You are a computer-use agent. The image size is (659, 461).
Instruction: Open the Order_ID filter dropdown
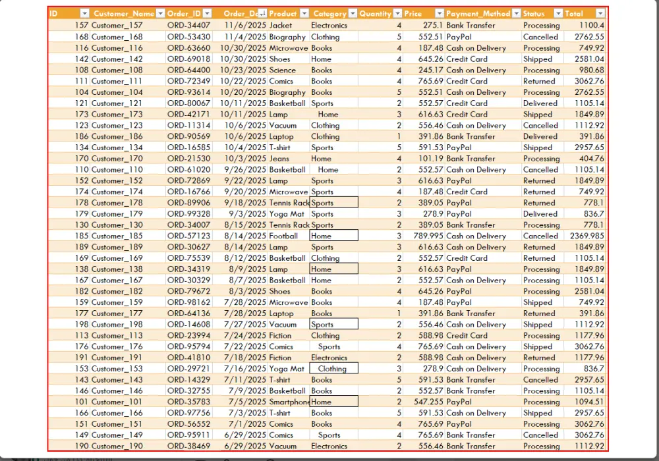tap(207, 13)
